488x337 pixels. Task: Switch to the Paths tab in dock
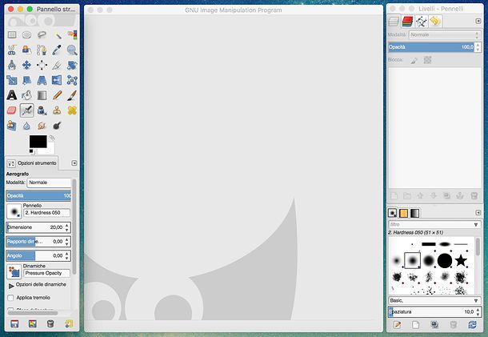422,21
